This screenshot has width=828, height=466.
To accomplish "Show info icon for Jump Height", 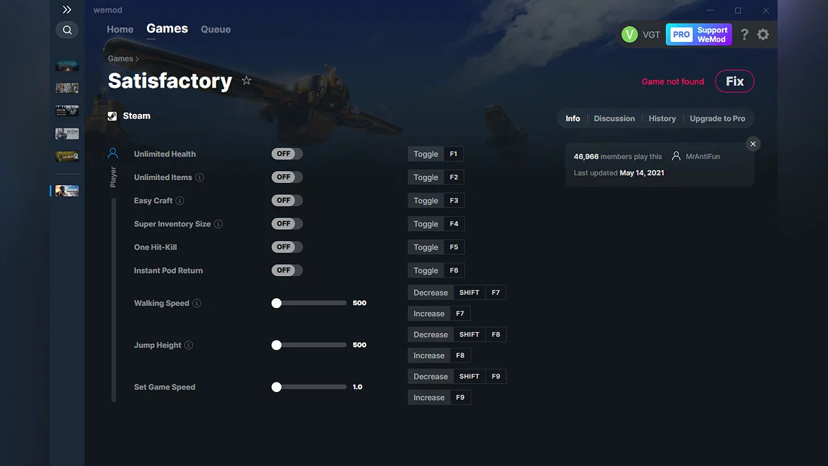I will [189, 345].
